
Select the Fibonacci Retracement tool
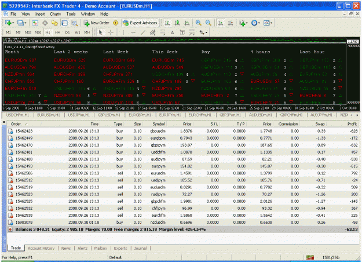click(x=163, y=32)
